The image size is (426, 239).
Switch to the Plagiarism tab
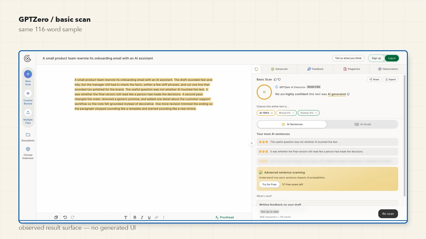(351, 69)
